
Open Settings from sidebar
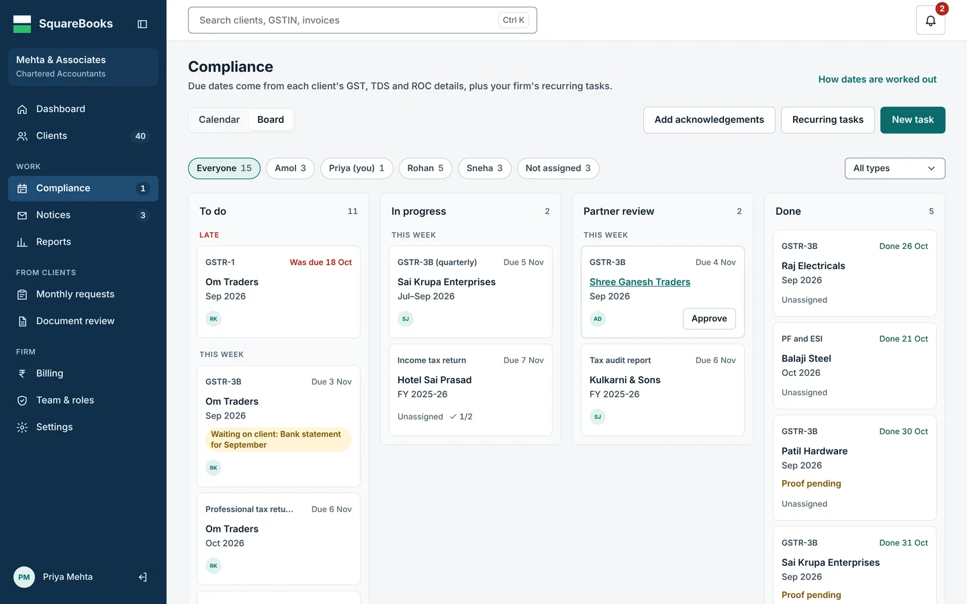(x=83, y=427)
